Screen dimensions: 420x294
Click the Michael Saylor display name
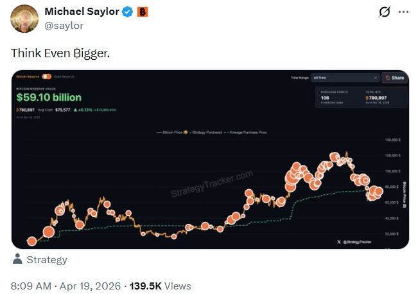tap(82, 12)
